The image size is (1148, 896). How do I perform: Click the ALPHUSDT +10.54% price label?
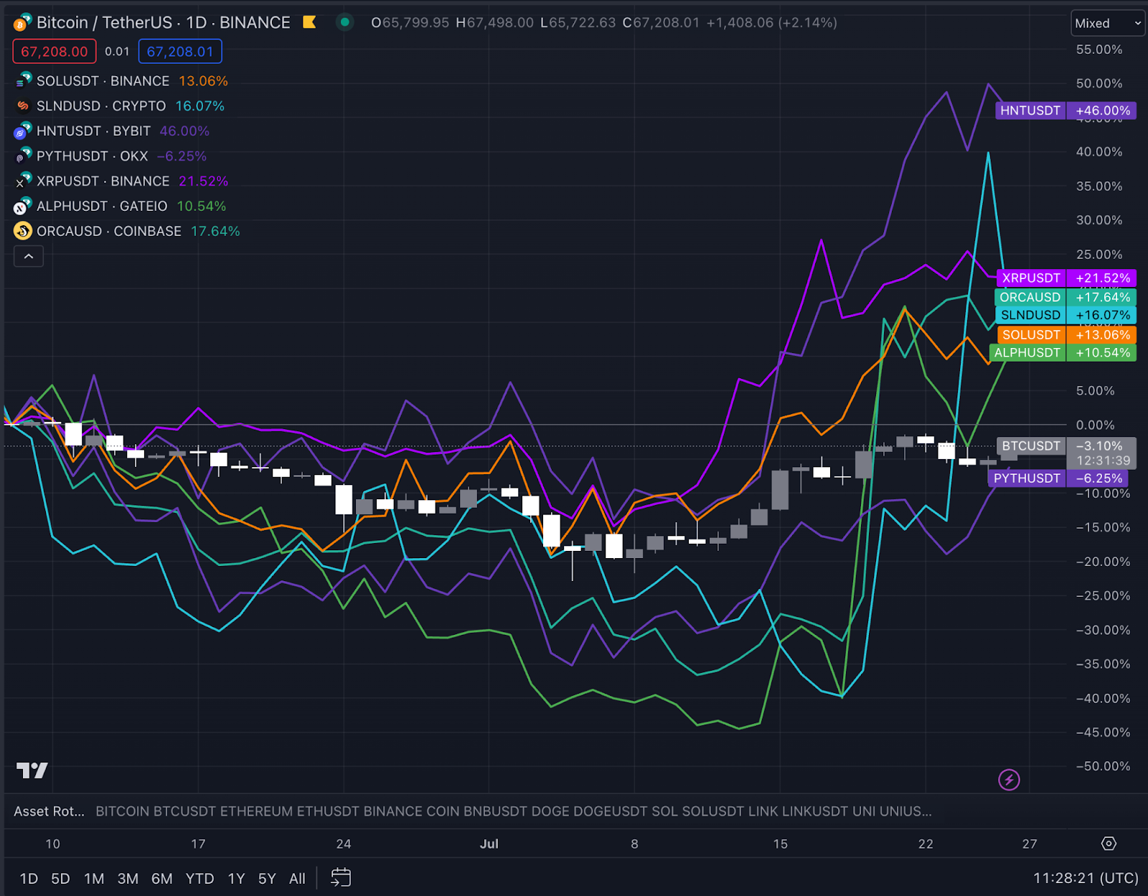(x=1063, y=353)
